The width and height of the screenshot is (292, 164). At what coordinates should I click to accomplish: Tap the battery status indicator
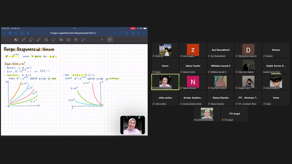point(145,28)
